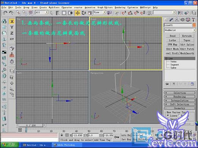Image resolution: width=198 pixels, height=148 pixels.
Task: Apply the Bend modifier button
Action: (x=173, y=36)
